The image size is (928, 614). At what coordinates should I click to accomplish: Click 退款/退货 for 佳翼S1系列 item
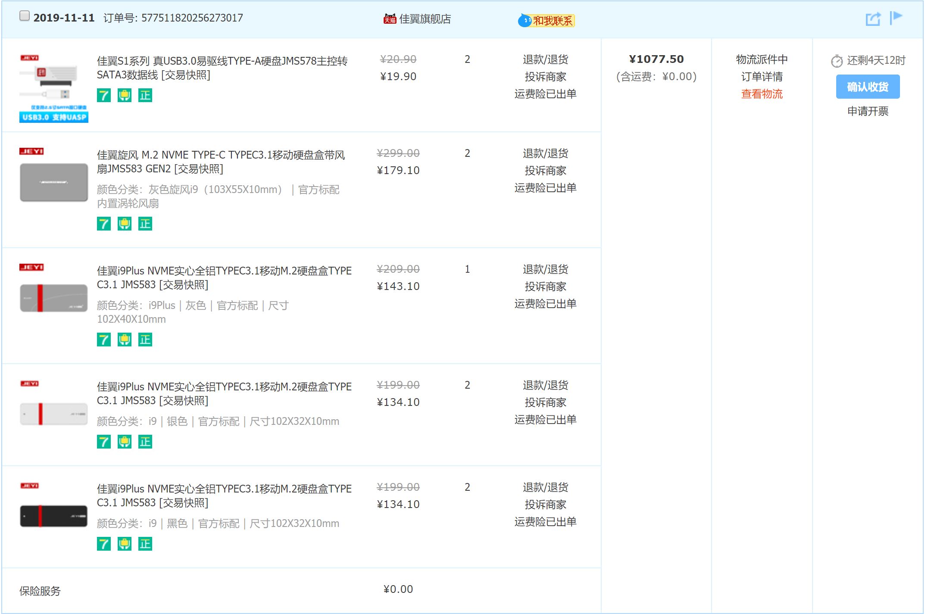point(545,59)
